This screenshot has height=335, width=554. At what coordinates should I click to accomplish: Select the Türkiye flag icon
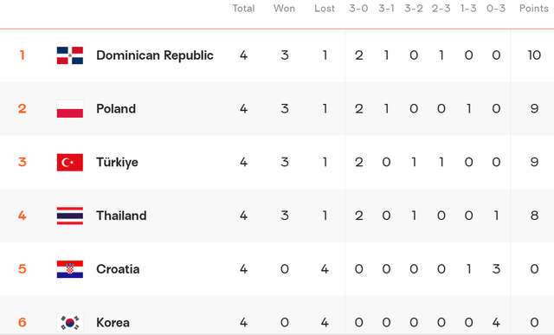[70, 162]
